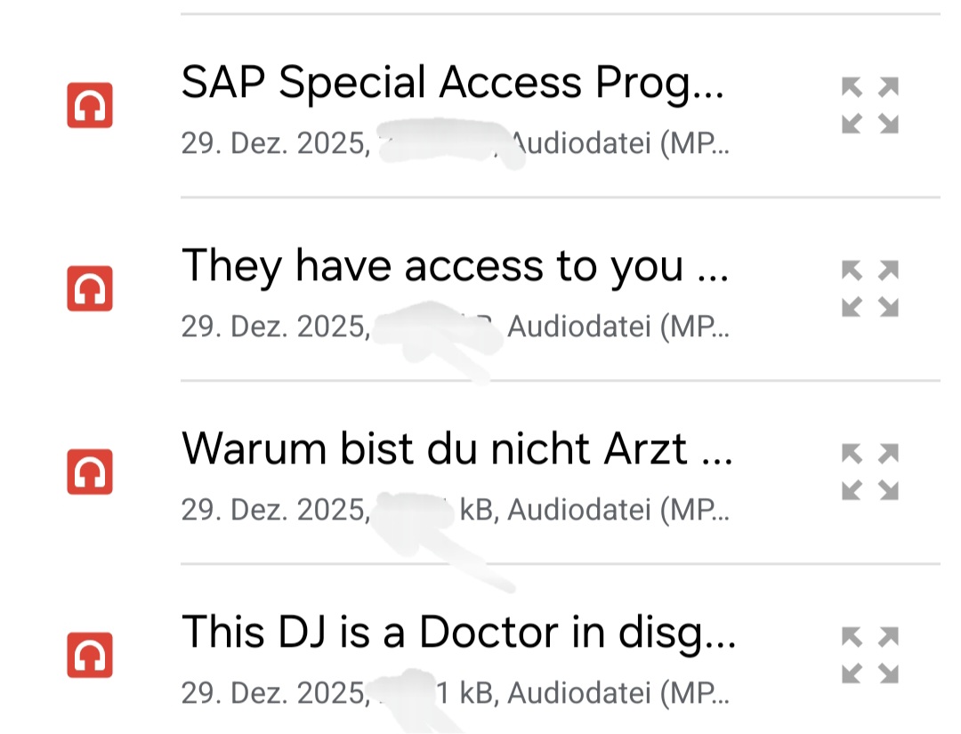The width and height of the screenshot is (961, 734).
Task: Expand the This DJ is a Doctor file
Action: [x=870, y=655]
